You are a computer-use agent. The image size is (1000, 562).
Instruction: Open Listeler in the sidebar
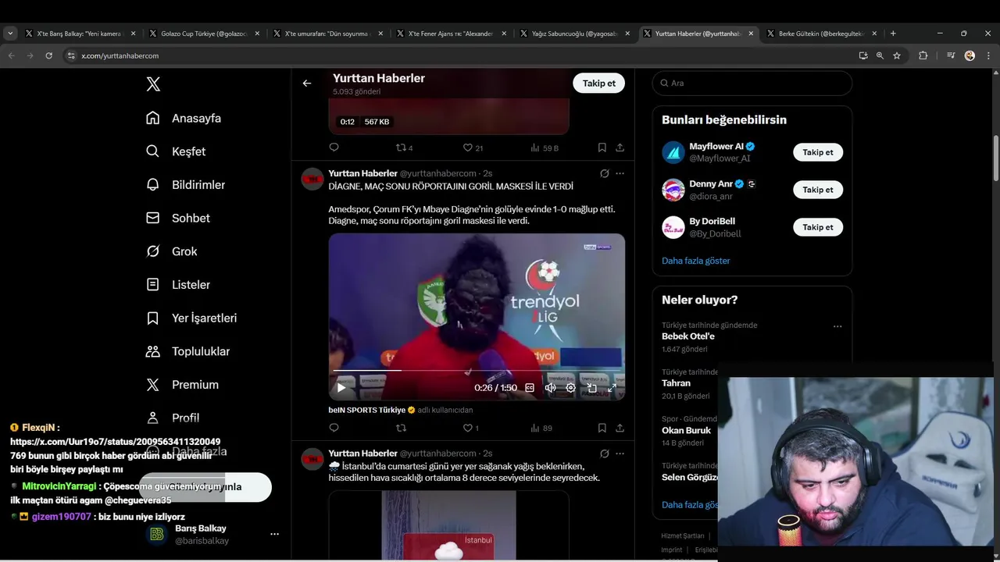[x=177, y=285]
